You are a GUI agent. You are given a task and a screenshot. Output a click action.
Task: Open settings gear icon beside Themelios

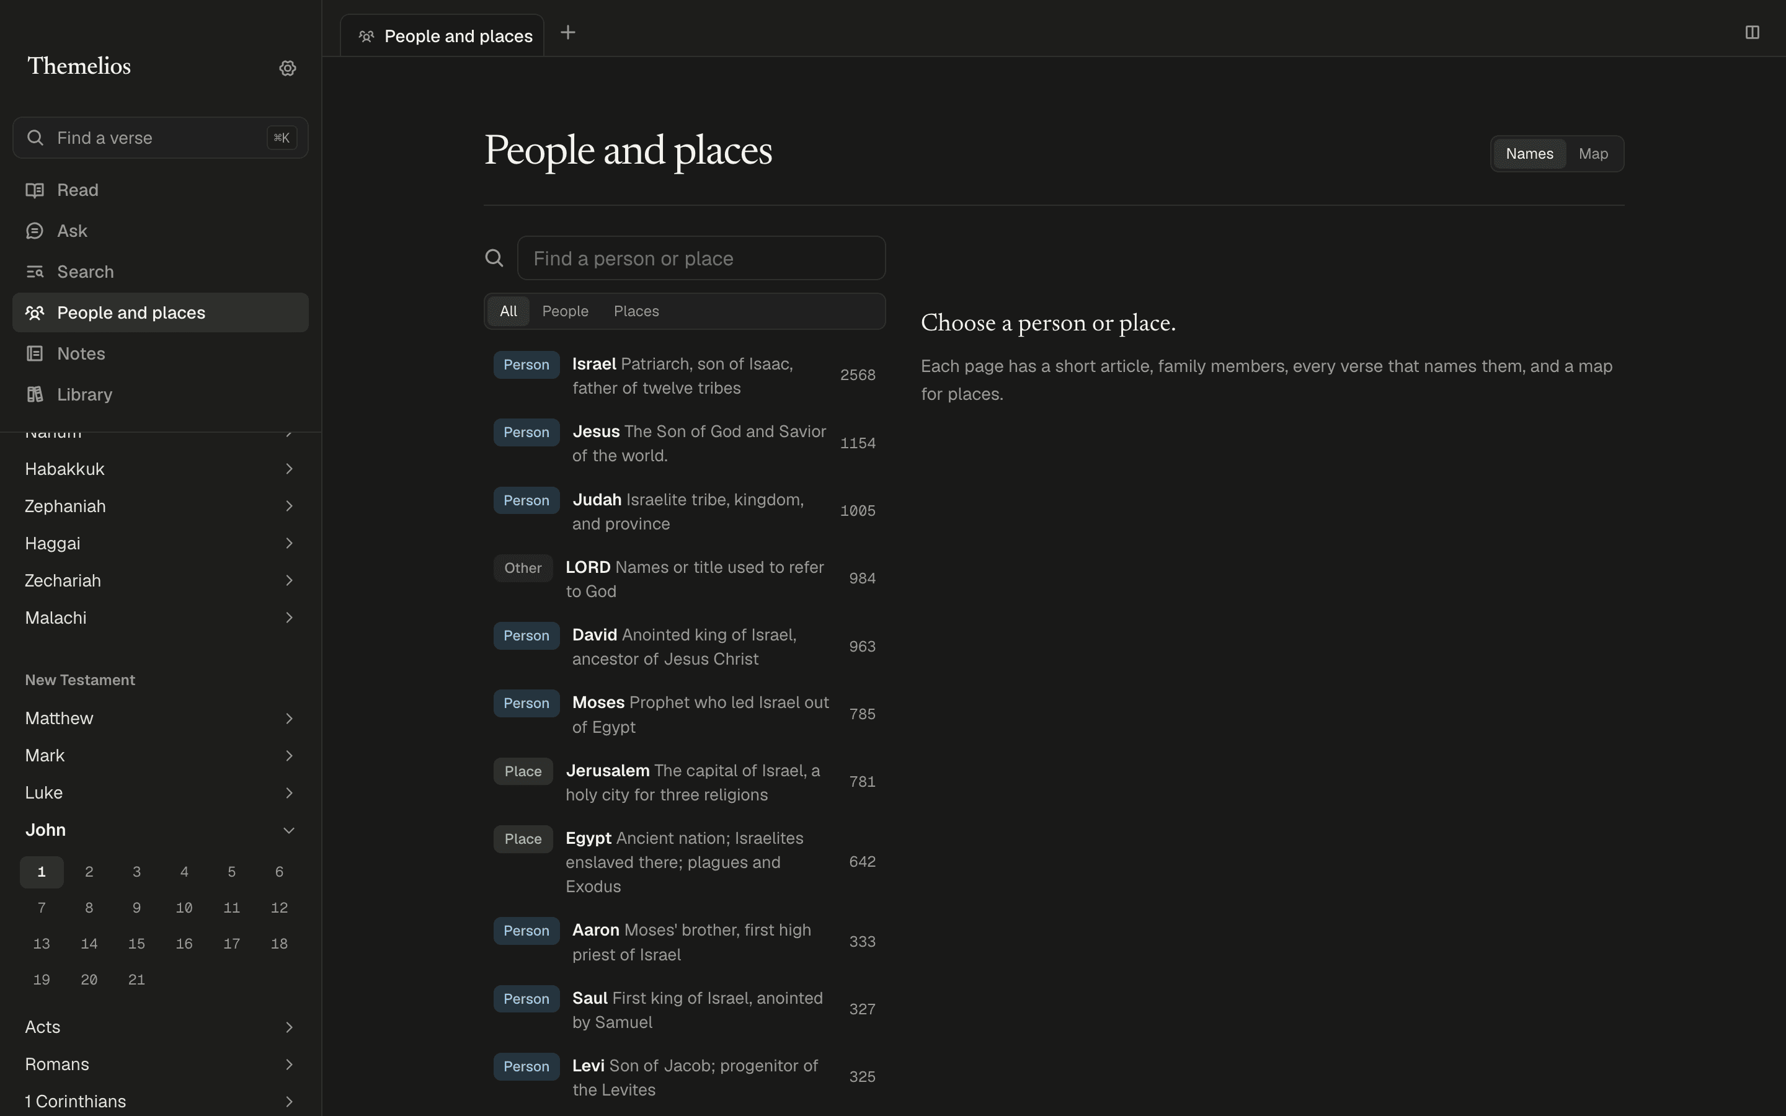click(x=288, y=68)
